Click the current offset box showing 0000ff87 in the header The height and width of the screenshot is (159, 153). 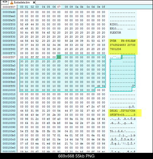point(9,7)
